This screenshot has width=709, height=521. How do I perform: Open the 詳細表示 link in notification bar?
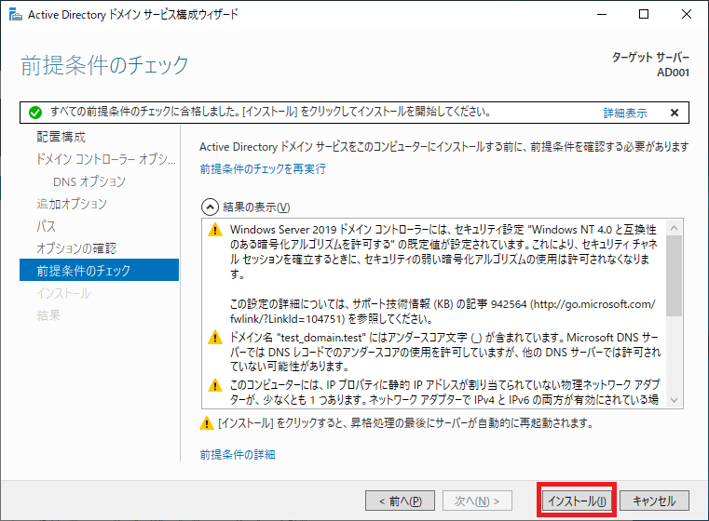pos(625,113)
